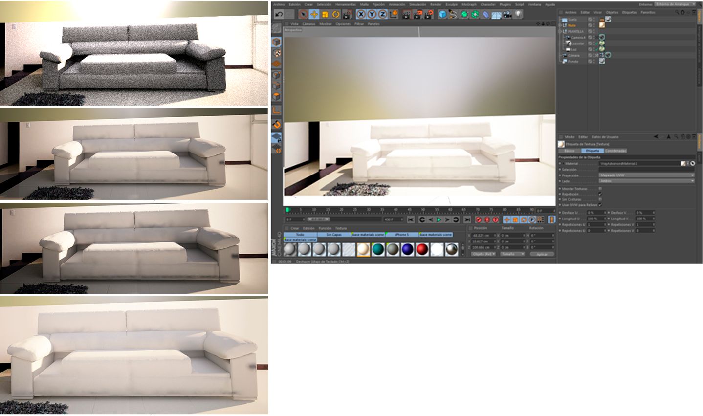Image resolution: width=703 pixels, height=416 pixels.
Task: Open the Objeto (Rel) dropdown
Action: pos(483,254)
